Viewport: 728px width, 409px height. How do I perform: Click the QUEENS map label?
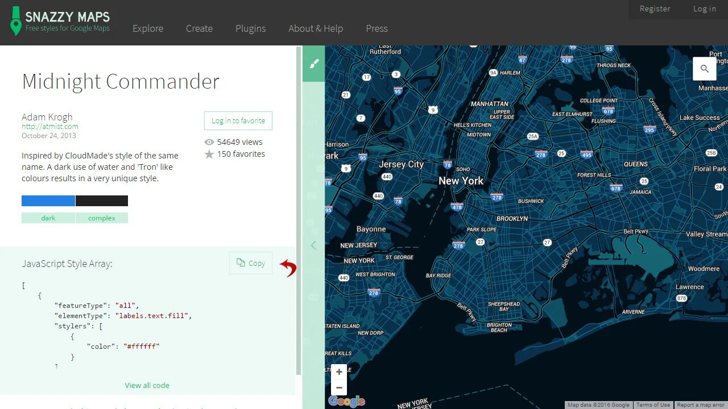click(x=636, y=164)
